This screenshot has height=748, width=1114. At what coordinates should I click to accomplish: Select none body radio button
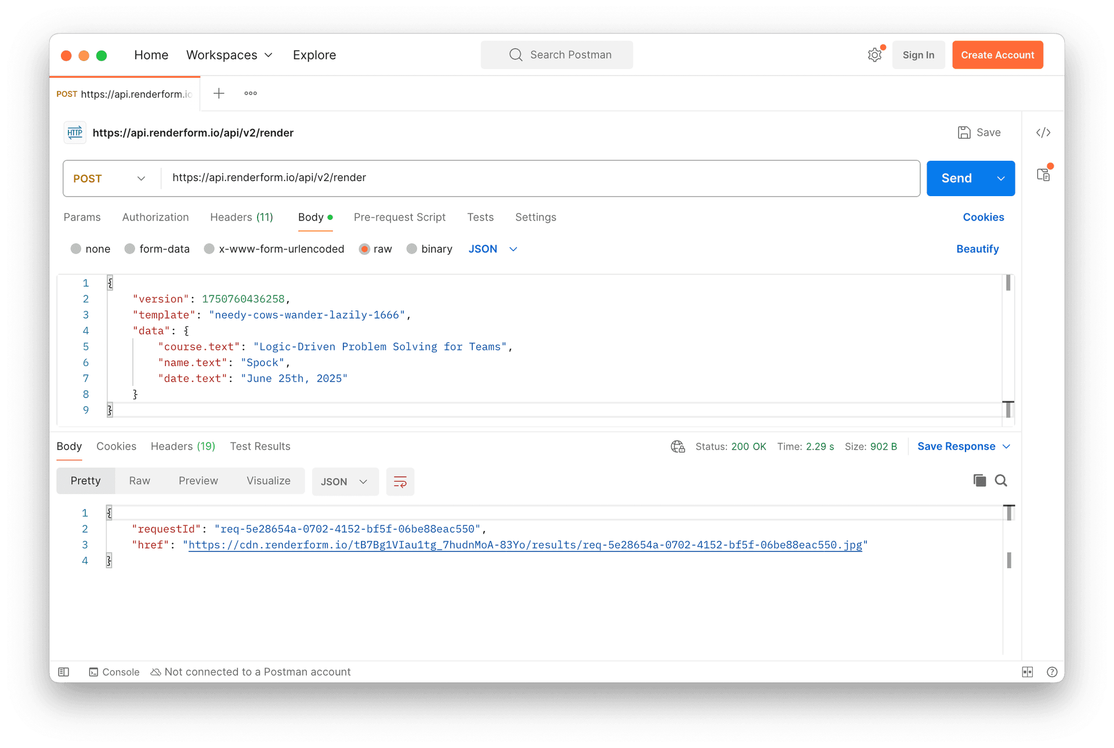(76, 249)
